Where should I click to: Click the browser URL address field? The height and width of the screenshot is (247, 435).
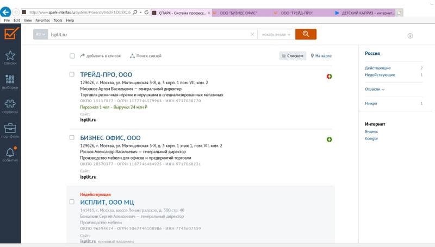tap(80, 12)
